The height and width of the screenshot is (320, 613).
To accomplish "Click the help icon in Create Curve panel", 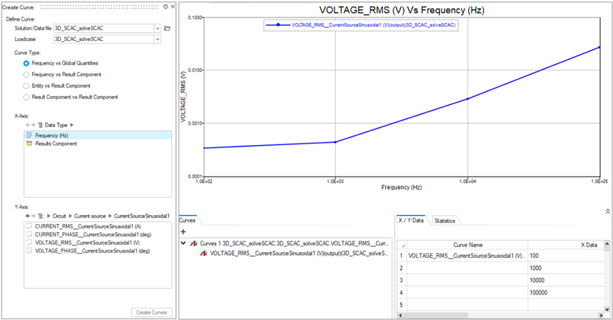I will pos(166,6).
